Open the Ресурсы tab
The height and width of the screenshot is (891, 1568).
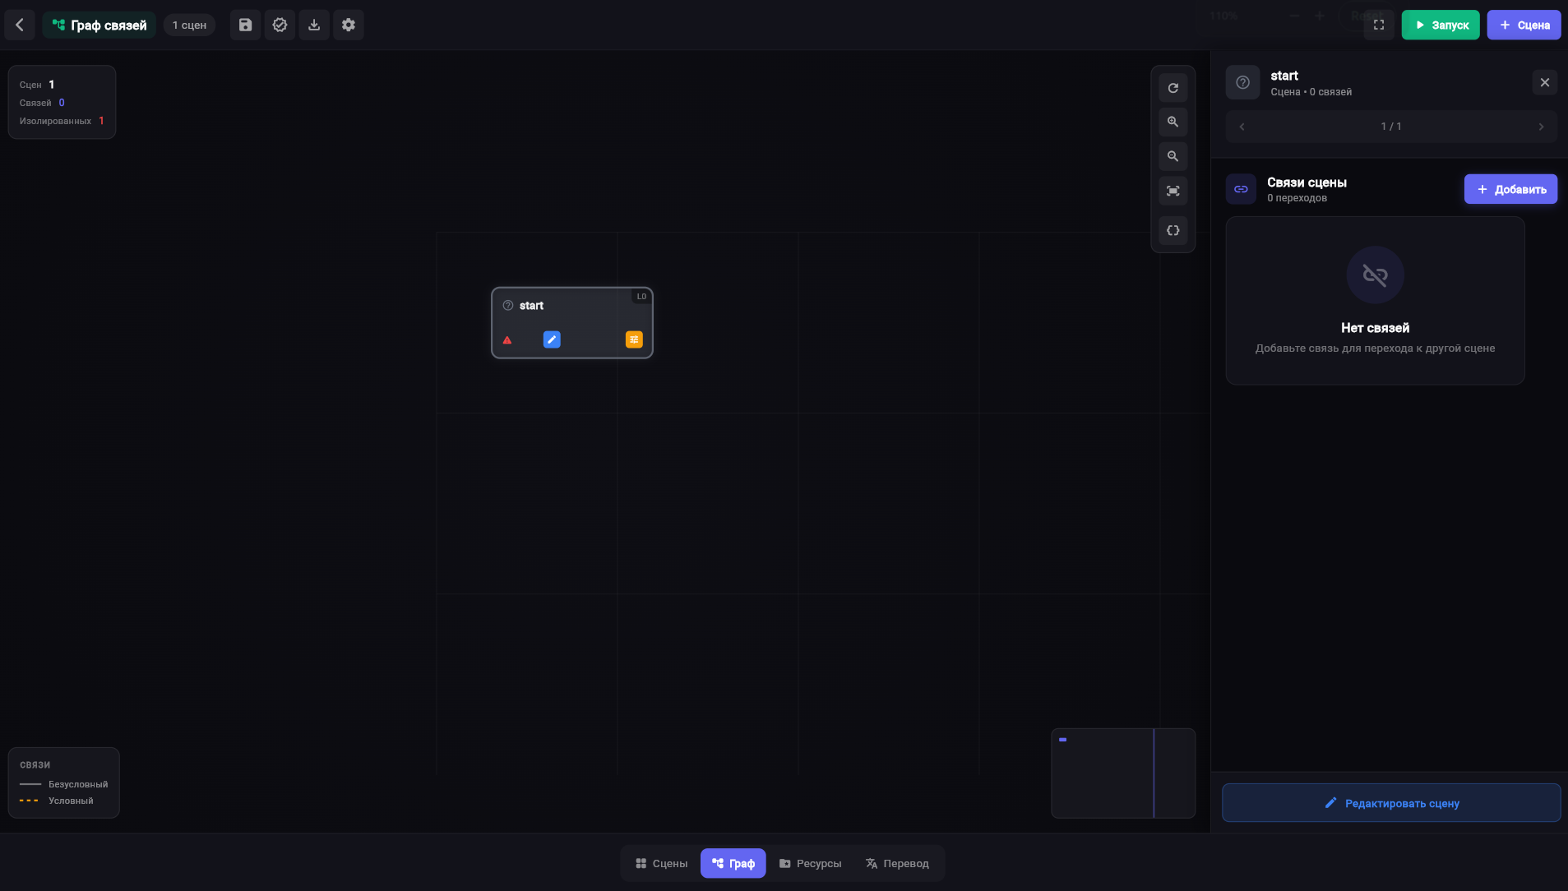pyautogui.click(x=810, y=863)
